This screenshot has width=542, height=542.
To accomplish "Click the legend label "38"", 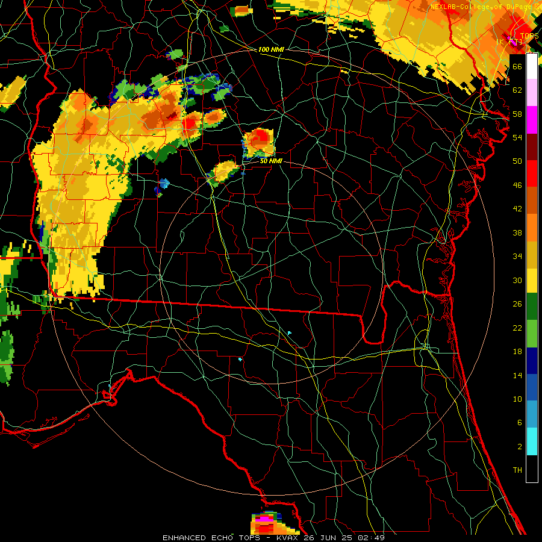I will tap(517, 232).
